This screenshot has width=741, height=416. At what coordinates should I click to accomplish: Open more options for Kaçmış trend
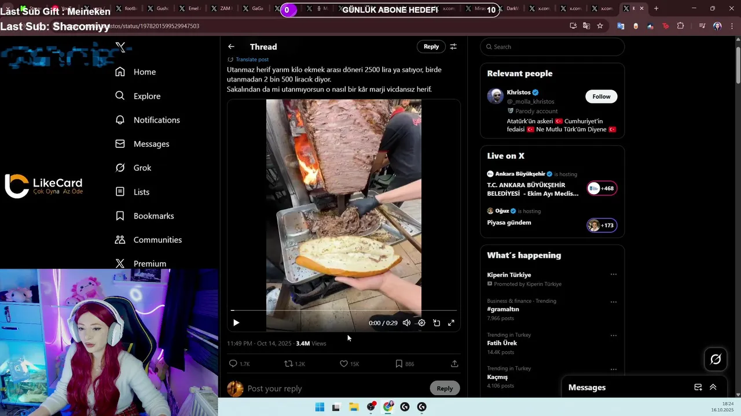(x=614, y=369)
